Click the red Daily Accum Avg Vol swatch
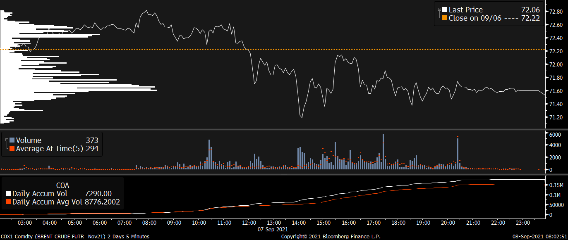Viewport: 568px width, 240px height. [8, 202]
